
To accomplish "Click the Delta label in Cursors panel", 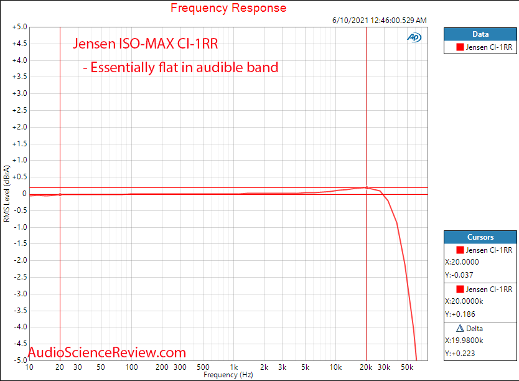I will point(474,328).
